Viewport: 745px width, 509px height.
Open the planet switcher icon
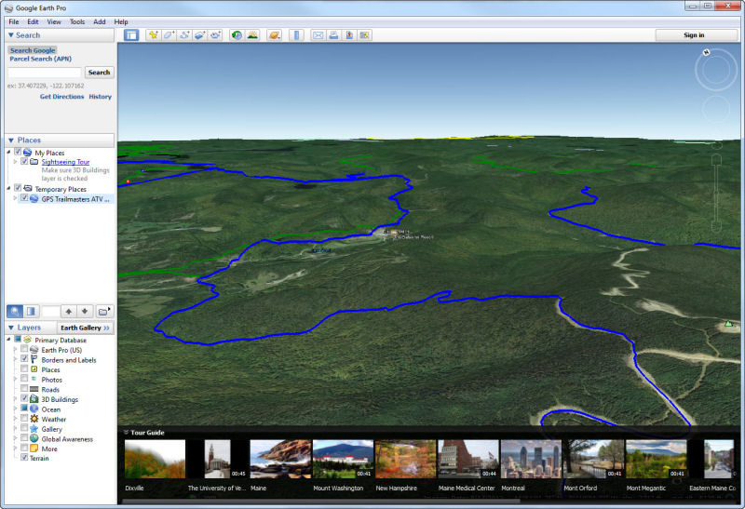274,35
